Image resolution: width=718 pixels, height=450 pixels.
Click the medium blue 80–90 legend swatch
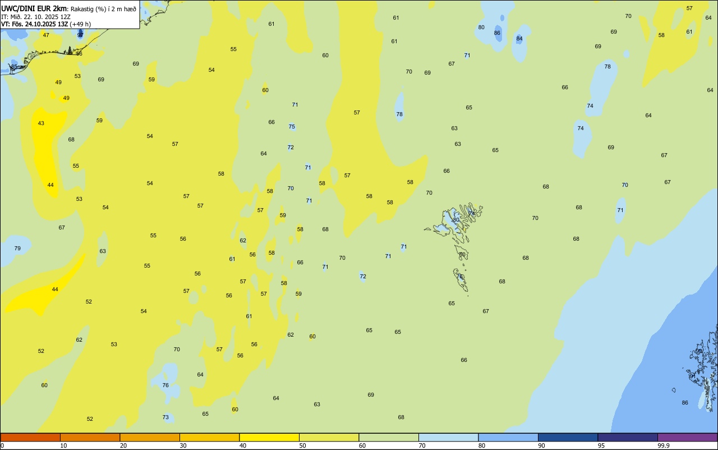[508, 437]
